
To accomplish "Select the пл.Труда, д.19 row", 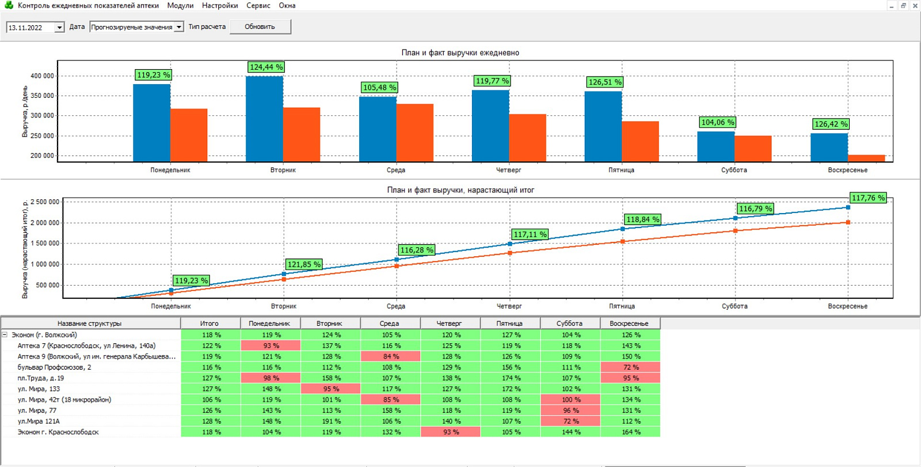I will tap(330, 378).
